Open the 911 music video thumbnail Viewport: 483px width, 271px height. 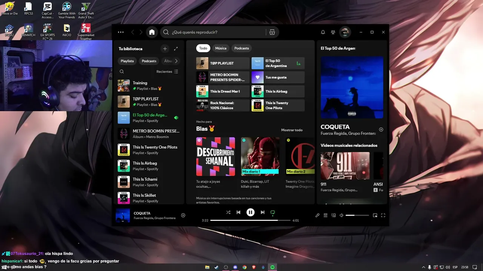coord(345,166)
